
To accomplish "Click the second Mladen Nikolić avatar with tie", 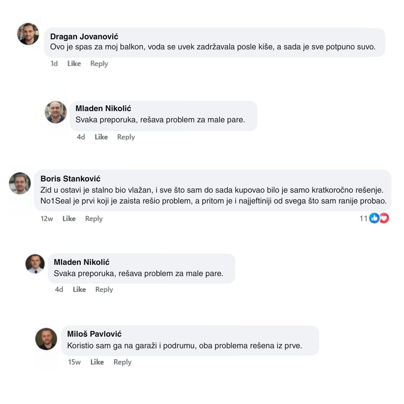I will click(x=35, y=264).
